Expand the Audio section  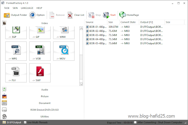coord(45,90)
